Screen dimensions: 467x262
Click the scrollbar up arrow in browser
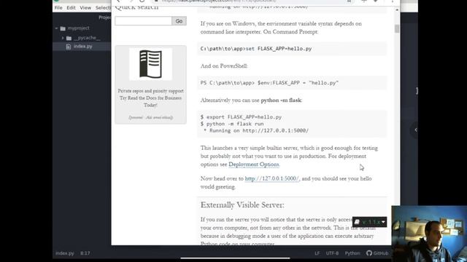coord(397,9)
